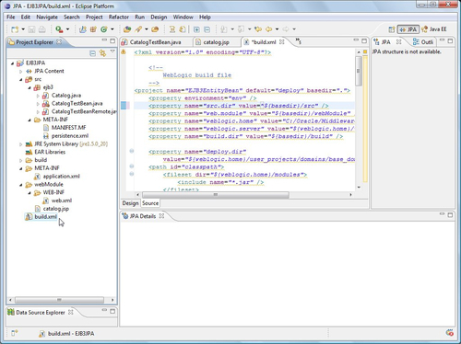Open dropdown next to Run External Tools

(x=67, y=29)
